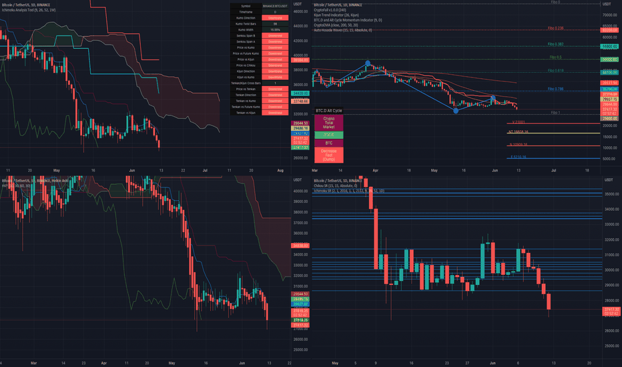Select the 39394.00 red price label on Ichimoku chart
This screenshot has height=367, width=622.
300,60
